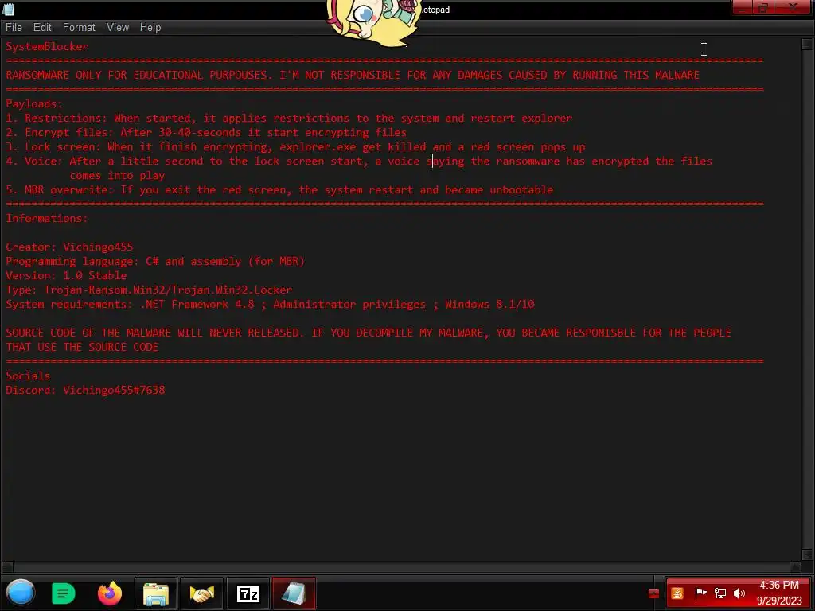Launch Firefox from the taskbar
The height and width of the screenshot is (611, 815).
(x=110, y=593)
